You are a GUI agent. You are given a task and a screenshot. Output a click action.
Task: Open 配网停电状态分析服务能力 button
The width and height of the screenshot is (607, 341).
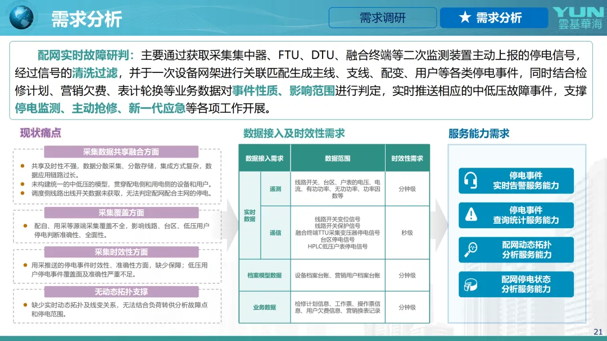(516, 284)
